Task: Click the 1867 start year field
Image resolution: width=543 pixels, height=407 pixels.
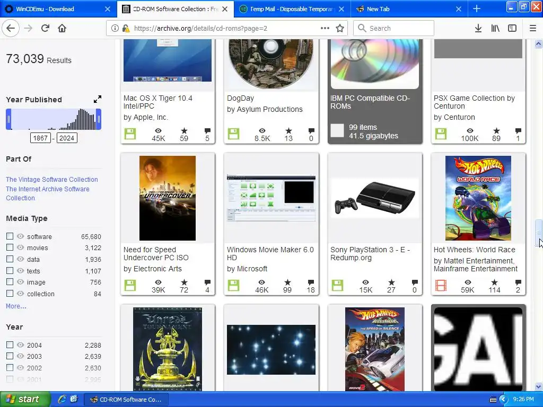Action: (40, 138)
